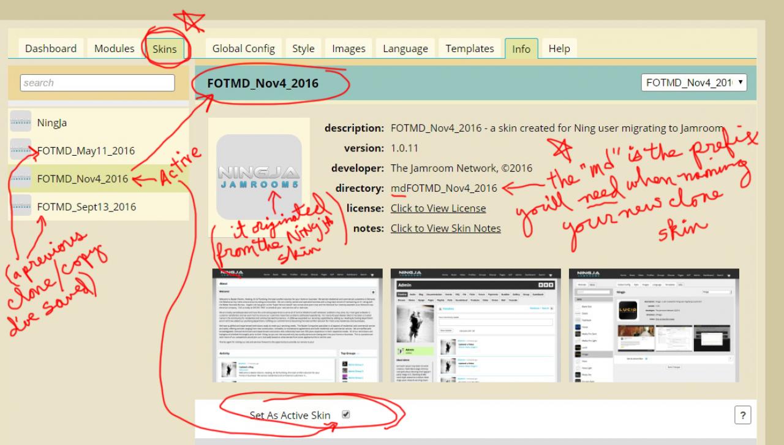Open the FOTMD_Nov4_2016 skin selector dropdown
Image resolution: width=784 pixels, height=445 pixels.
pos(694,83)
